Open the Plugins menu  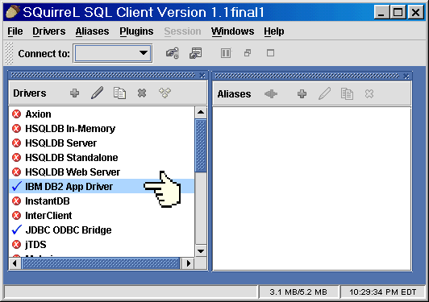136,31
